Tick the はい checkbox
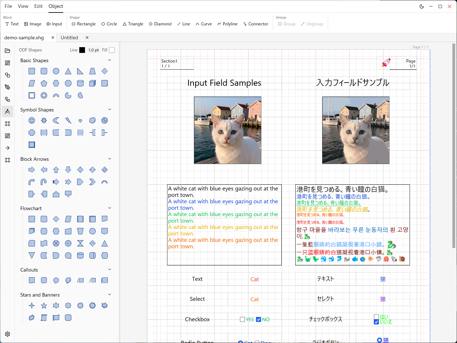457x343 pixels. click(376, 317)
